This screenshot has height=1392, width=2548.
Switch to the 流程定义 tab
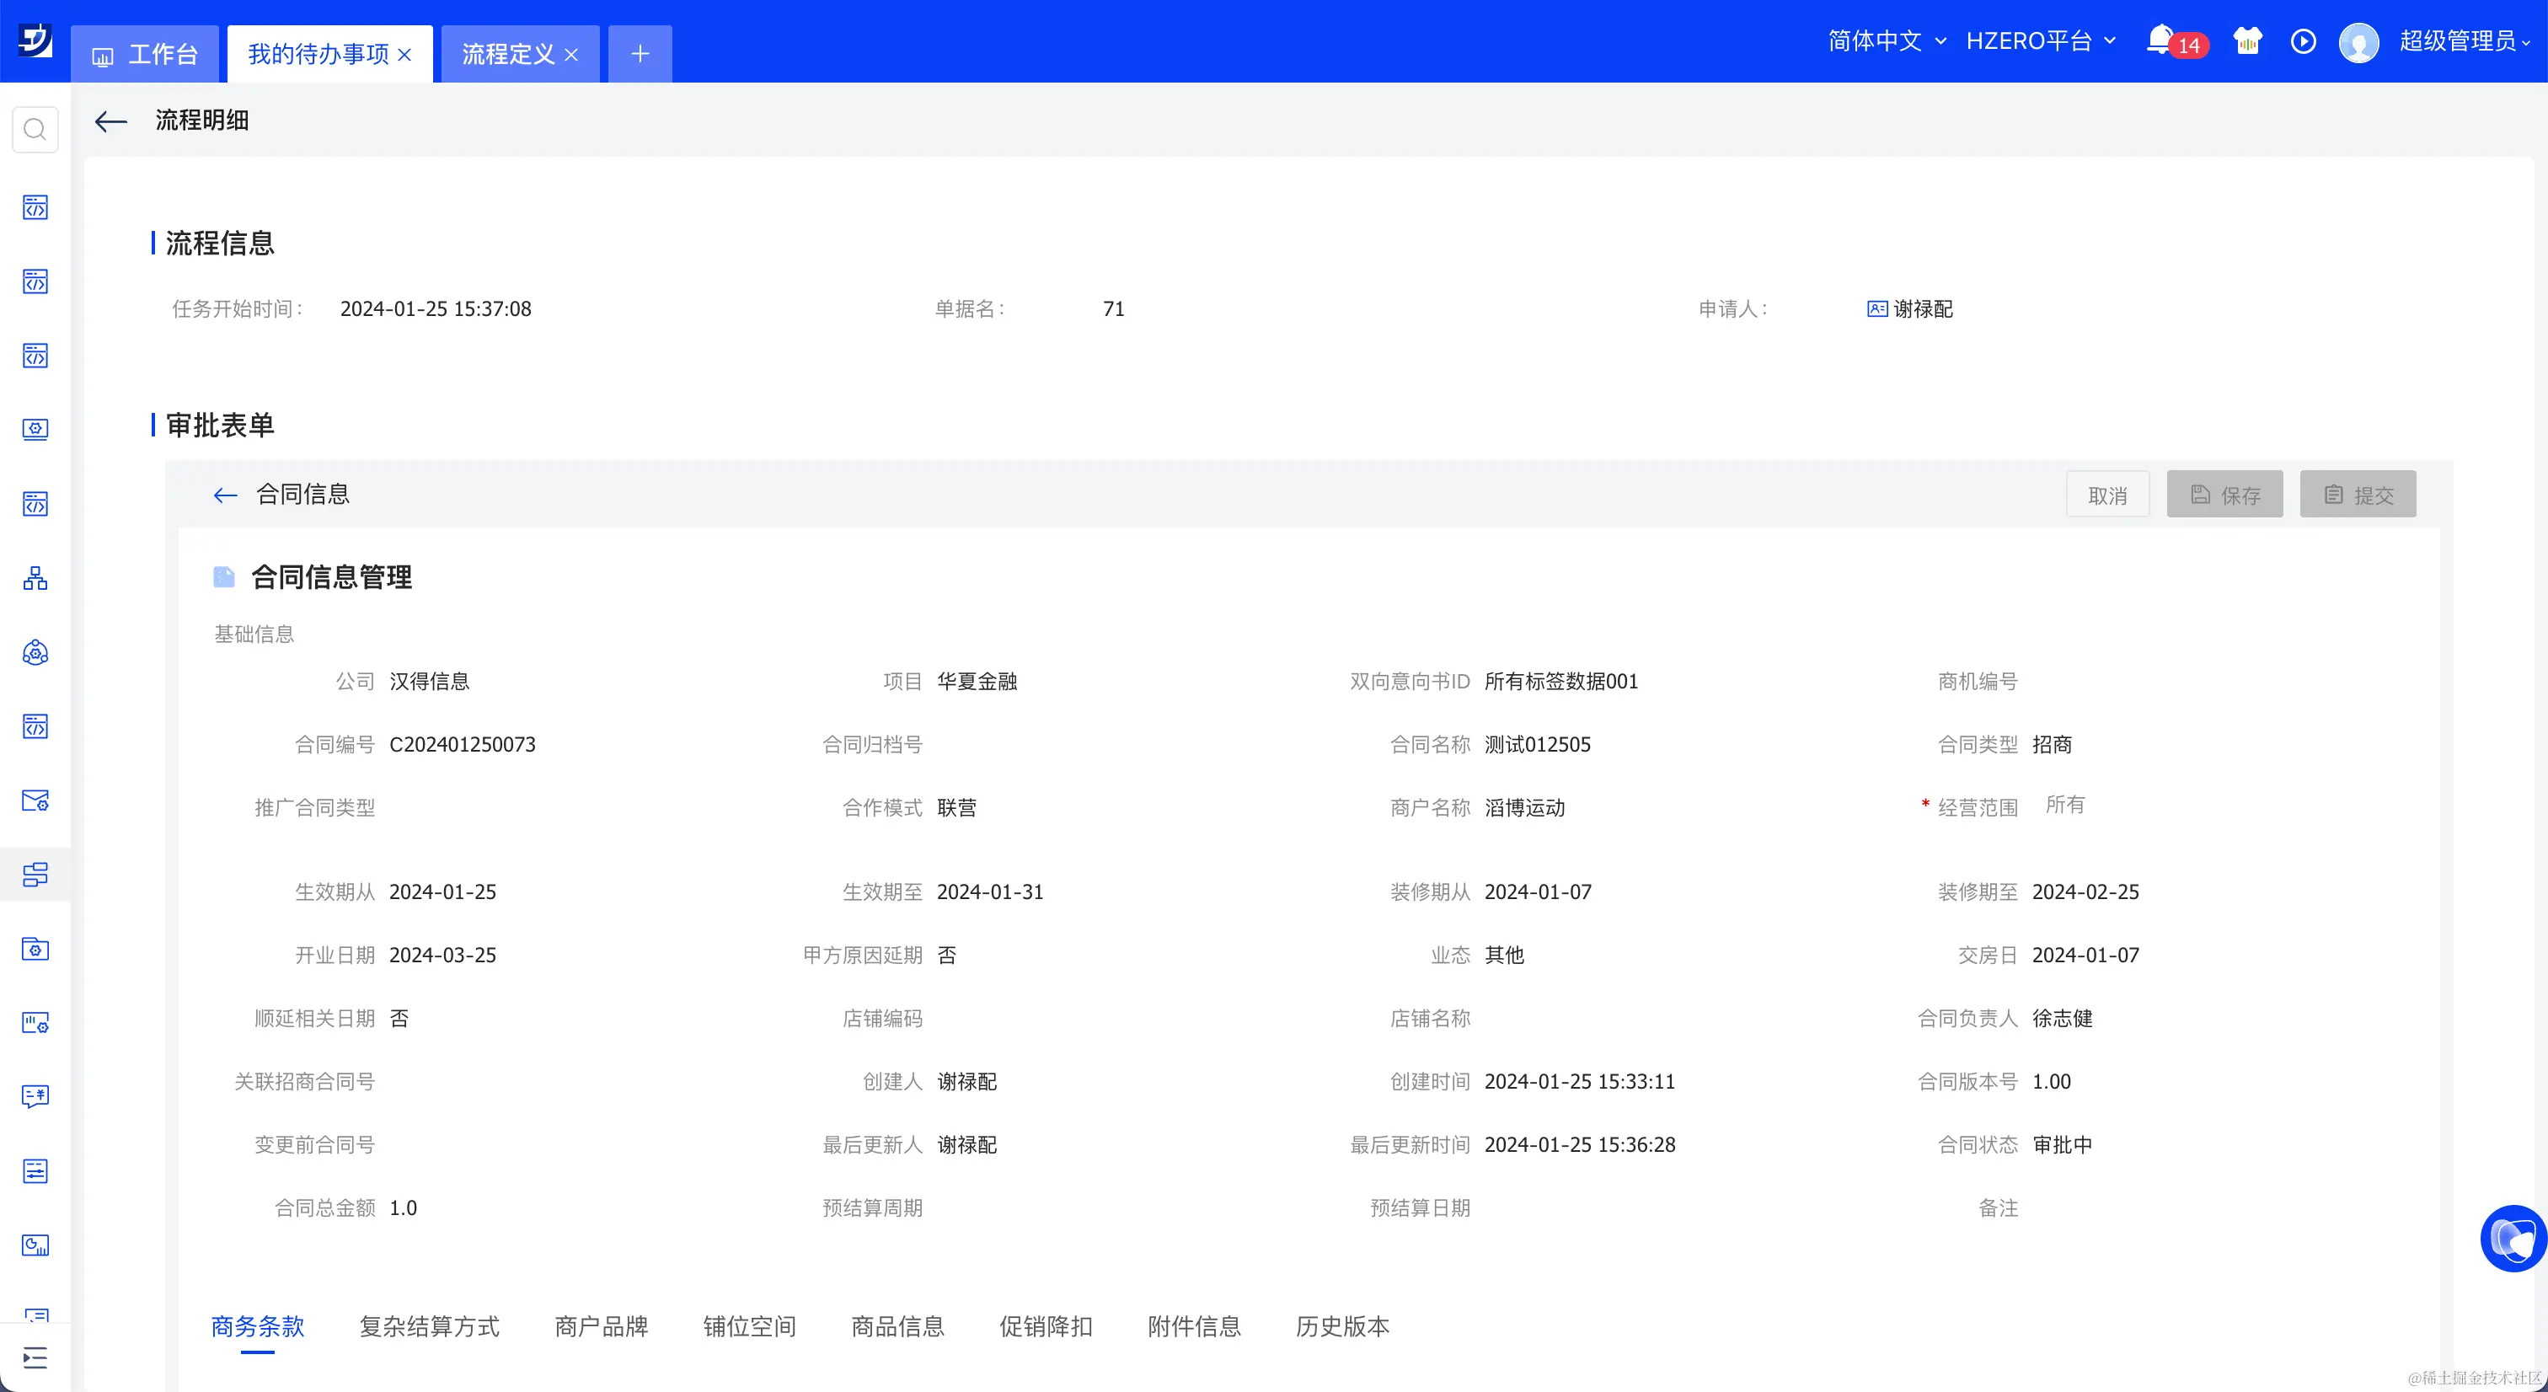507,55
